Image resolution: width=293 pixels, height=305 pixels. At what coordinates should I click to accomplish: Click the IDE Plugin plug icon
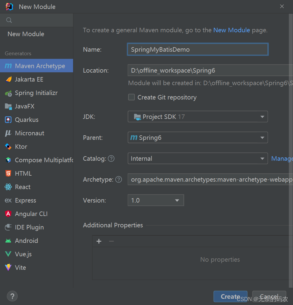click(8, 227)
